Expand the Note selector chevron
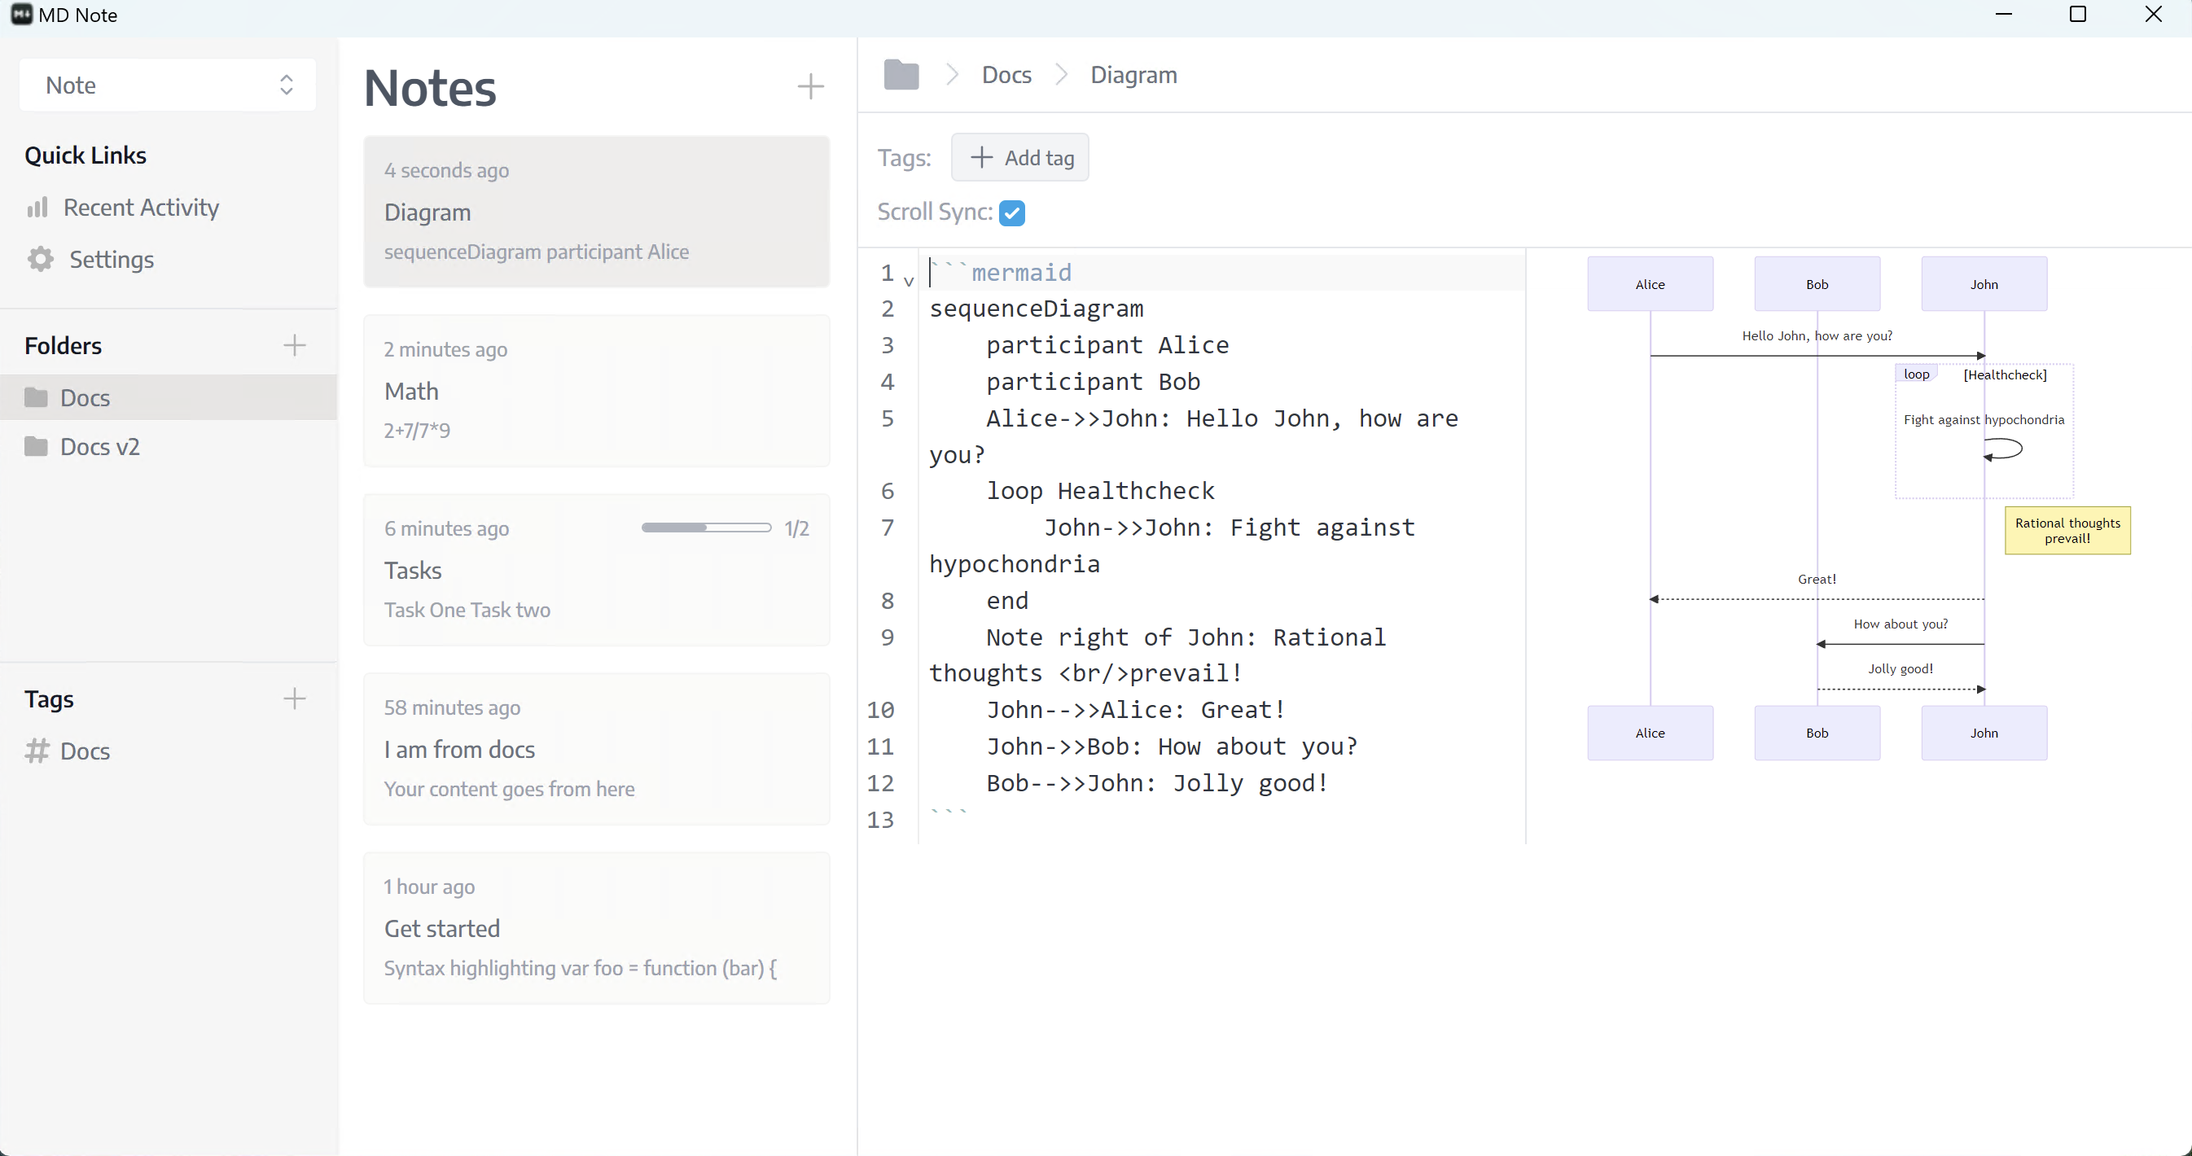The image size is (2192, 1156). tap(286, 85)
